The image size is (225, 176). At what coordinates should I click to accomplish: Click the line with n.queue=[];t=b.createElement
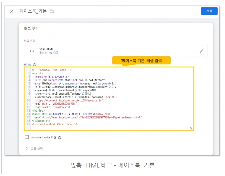65,90
